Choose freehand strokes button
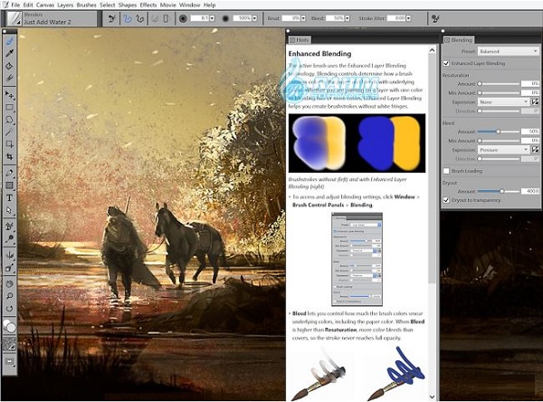 tap(128, 18)
